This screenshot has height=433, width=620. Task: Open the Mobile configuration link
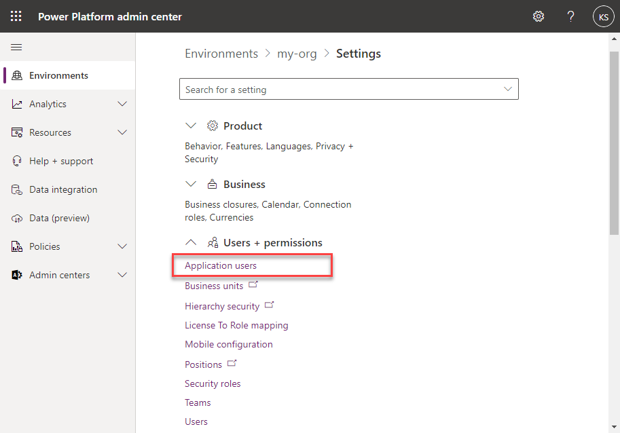click(229, 345)
